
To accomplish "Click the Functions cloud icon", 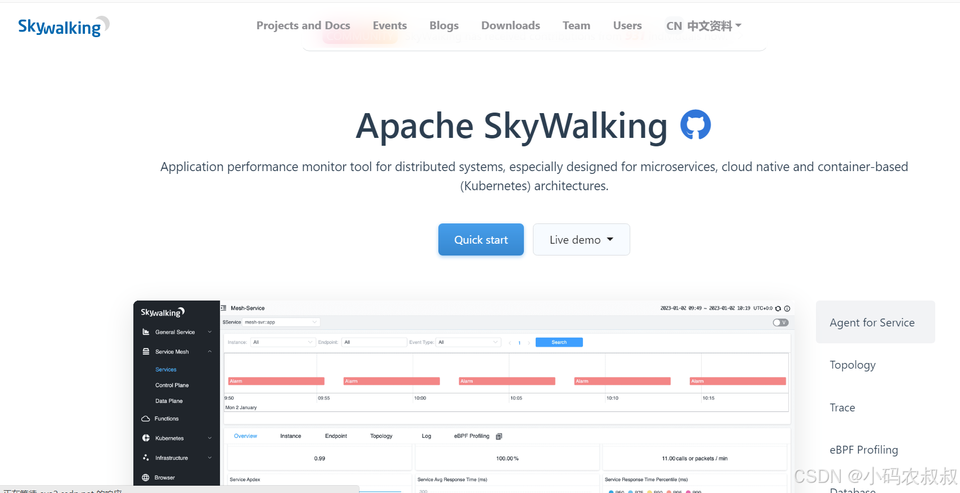I will pyautogui.click(x=146, y=419).
